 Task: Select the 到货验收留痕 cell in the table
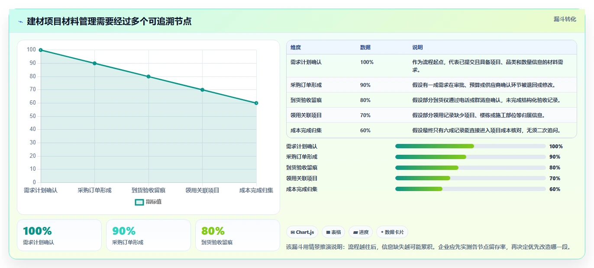point(306,100)
